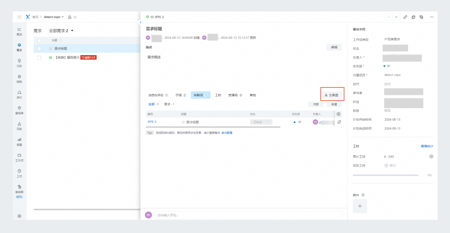Click the move/convert icon next to copy icon
This screenshot has height=233, width=450.
coord(421,17)
